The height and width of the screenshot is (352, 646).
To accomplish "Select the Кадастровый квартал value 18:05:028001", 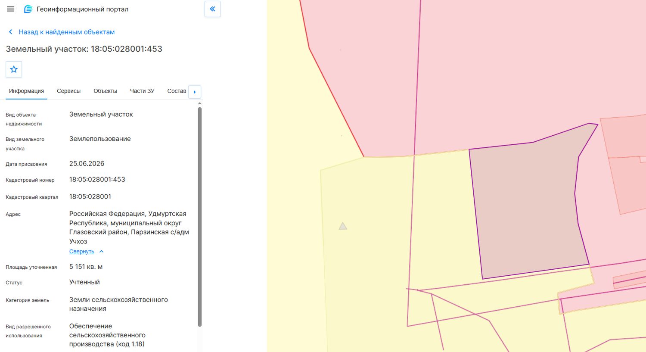I will coord(90,196).
